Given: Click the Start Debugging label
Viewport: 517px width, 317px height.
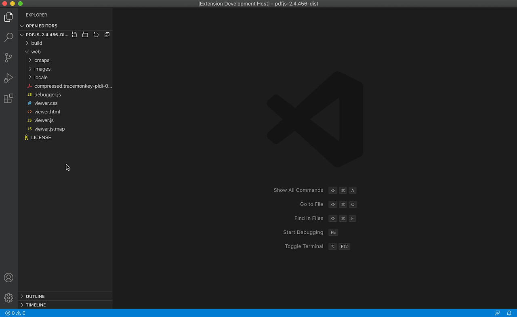Looking at the screenshot, I should tap(303, 232).
